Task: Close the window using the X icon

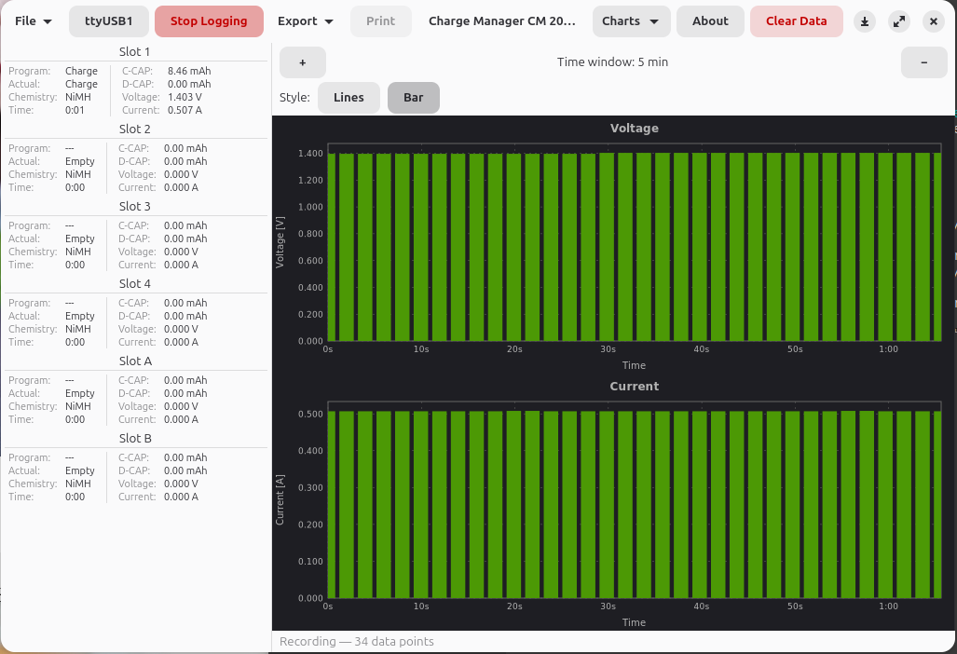Action: [933, 21]
